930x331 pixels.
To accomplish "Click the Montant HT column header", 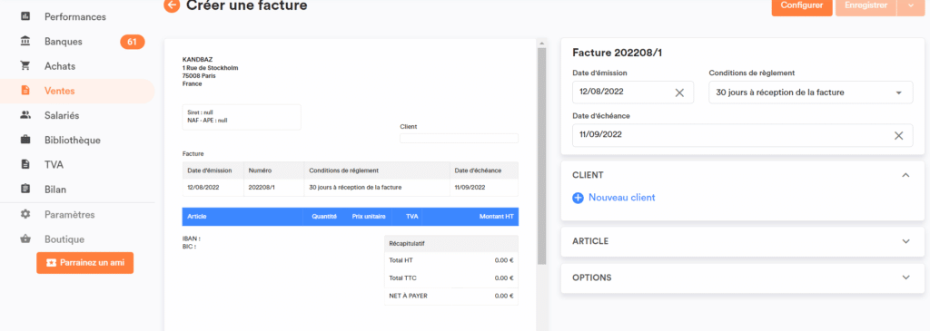I will [497, 217].
